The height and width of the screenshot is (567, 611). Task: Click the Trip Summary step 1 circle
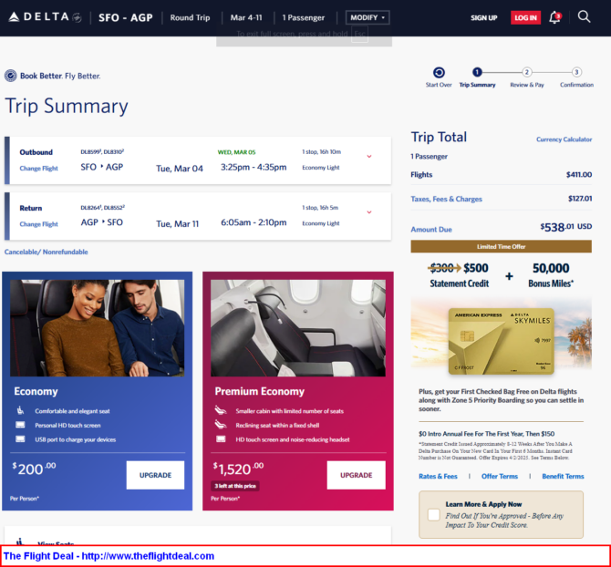[477, 72]
